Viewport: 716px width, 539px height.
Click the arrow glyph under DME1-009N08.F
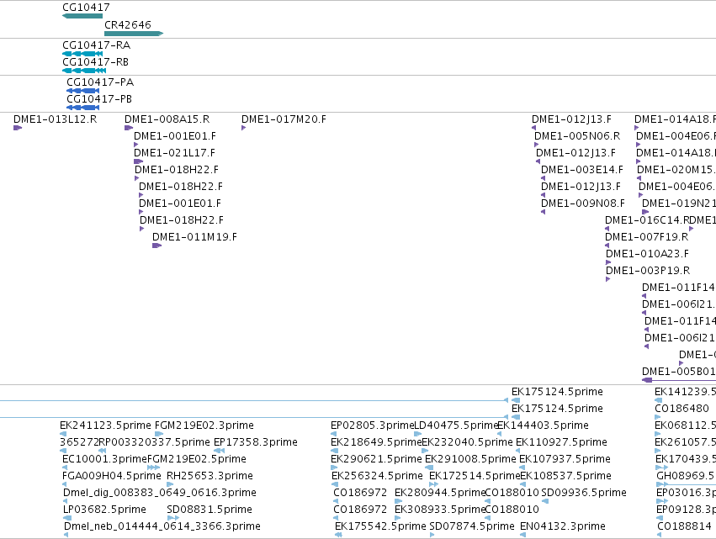[543, 212]
